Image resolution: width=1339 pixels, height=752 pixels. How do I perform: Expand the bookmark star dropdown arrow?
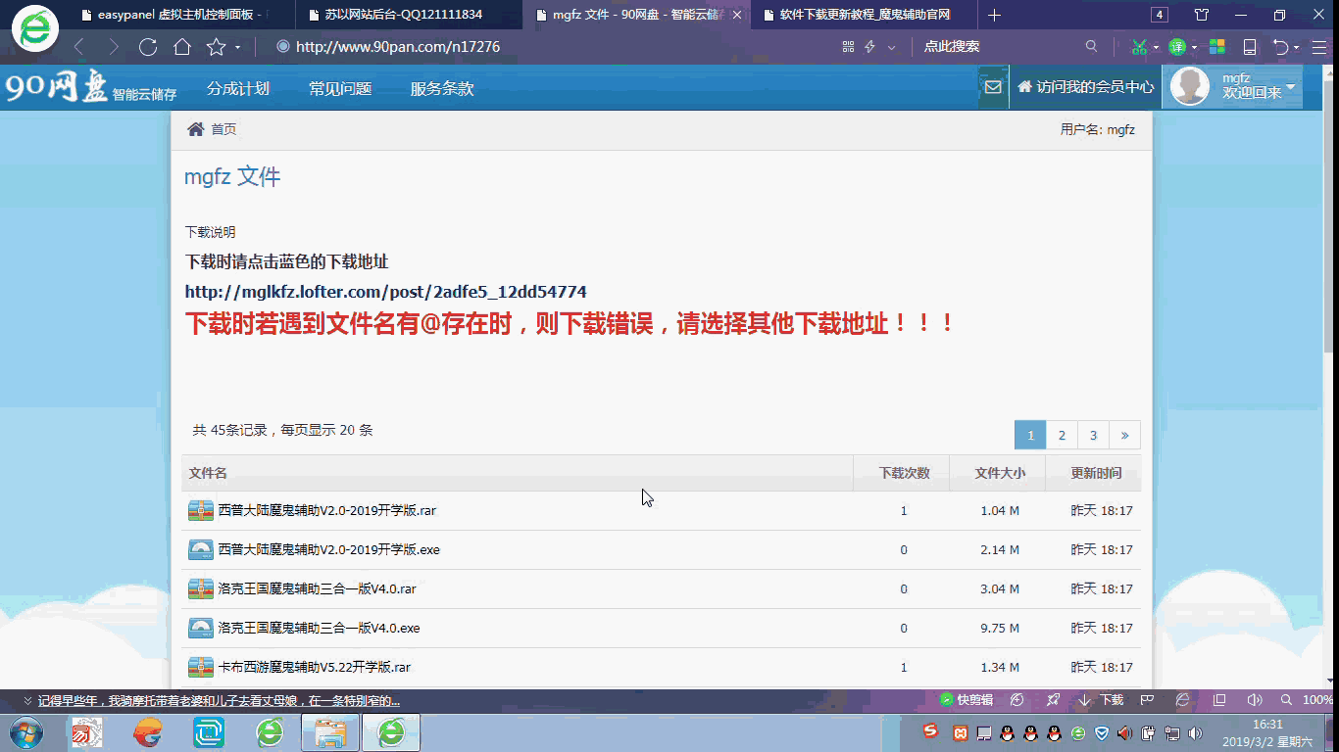coord(238,47)
